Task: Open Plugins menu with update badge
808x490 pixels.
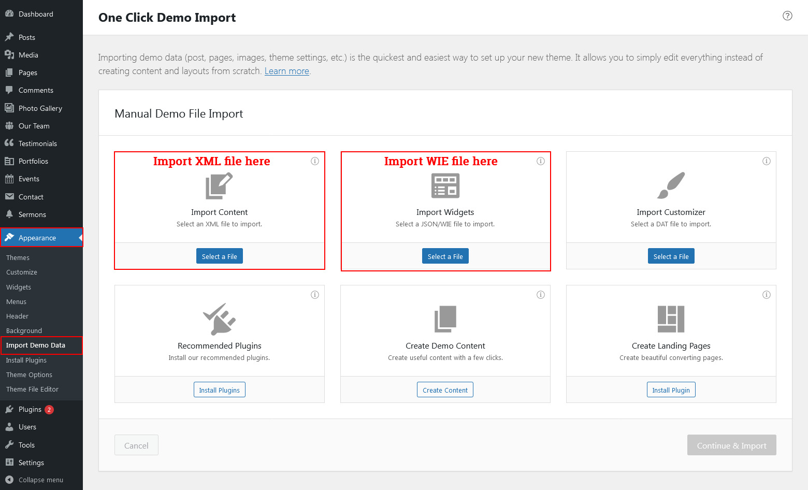Action: (x=30, y=409)
